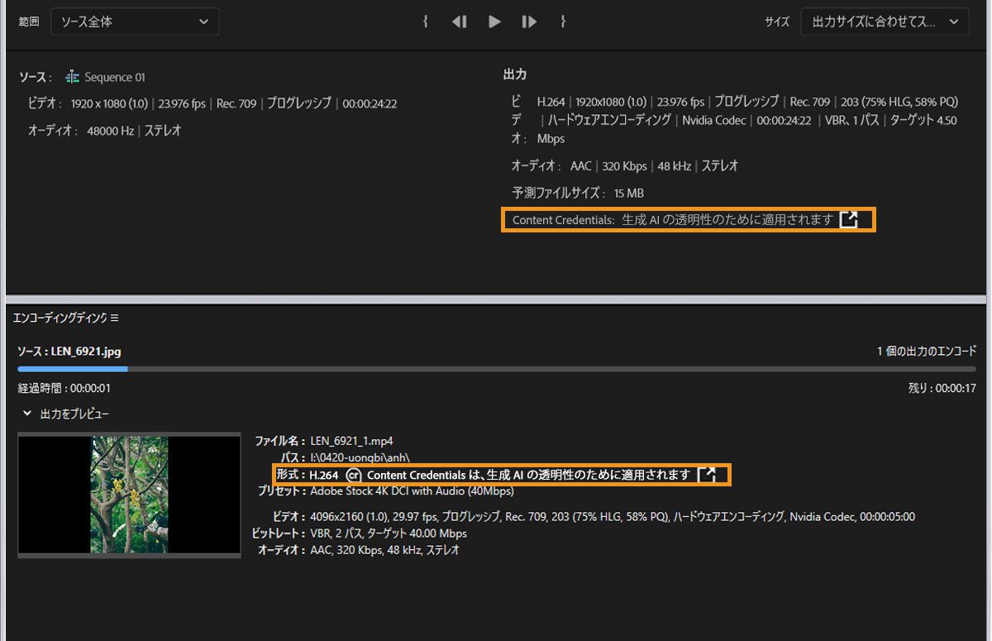Click the video preview thumbnail
The height and width of the screenshot is (641, 992).
(128, 495)
